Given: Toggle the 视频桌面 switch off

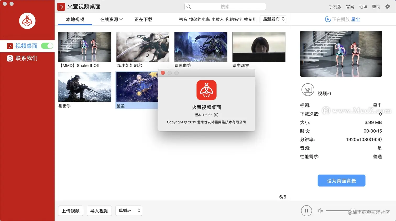Looking at the screenshot, I should pyautogui.click(x=47, y=46).
